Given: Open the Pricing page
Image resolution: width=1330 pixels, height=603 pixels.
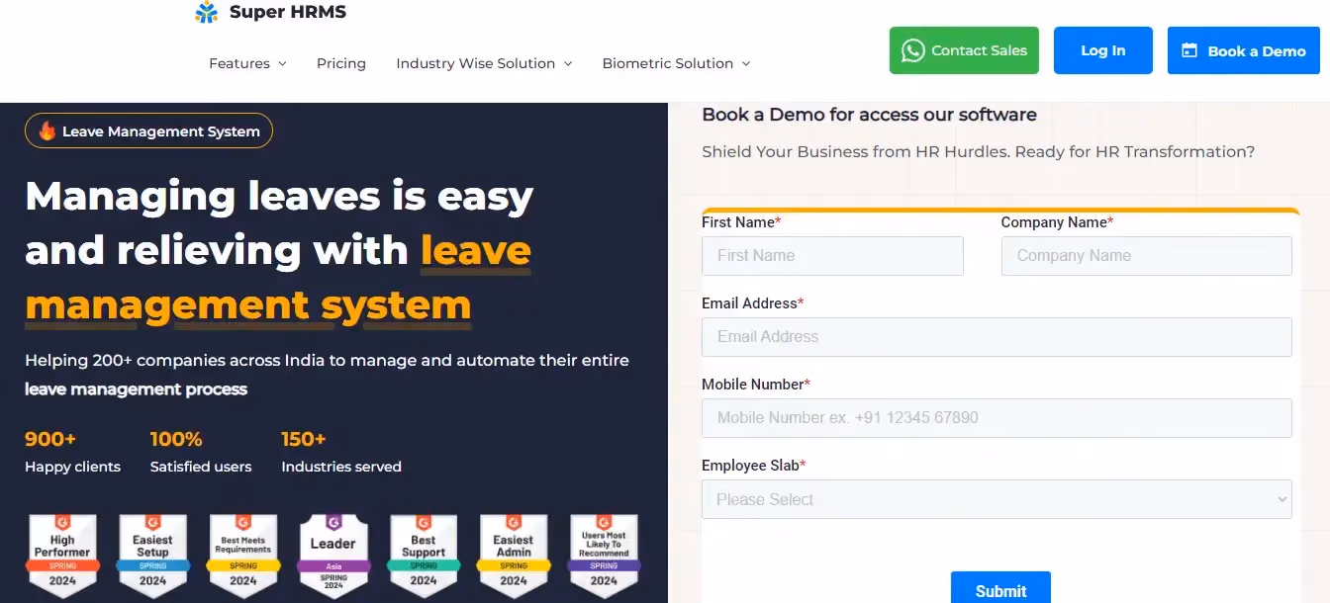Looking at the screenshot, I should (x=341, y=63).
